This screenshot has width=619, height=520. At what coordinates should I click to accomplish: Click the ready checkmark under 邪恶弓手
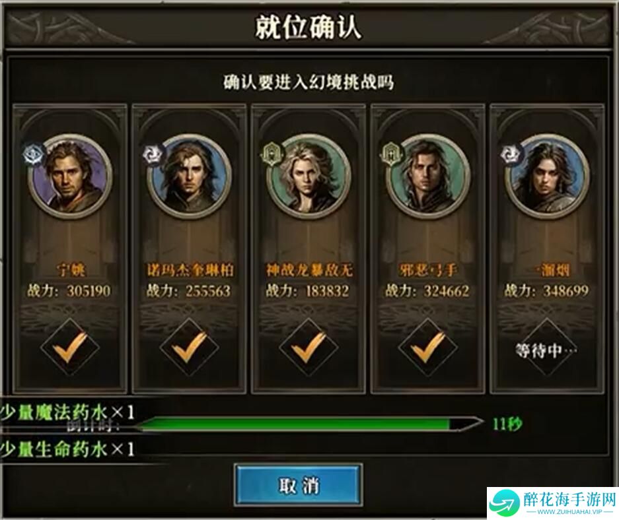point(428,348)
